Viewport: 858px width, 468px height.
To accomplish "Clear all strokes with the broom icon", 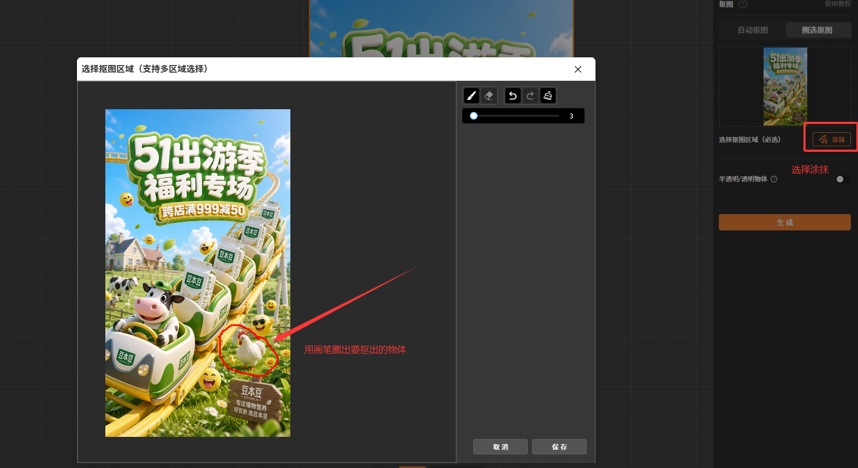I will click(x=548, y=96).
